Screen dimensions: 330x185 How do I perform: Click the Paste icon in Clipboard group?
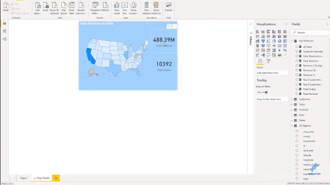coord(6,7)
